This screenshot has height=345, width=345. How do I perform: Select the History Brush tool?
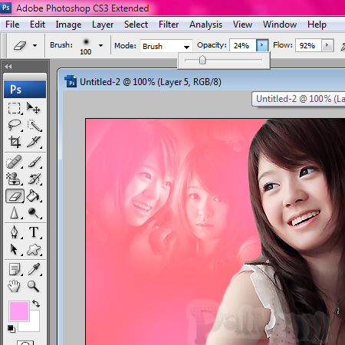(34, 179)
